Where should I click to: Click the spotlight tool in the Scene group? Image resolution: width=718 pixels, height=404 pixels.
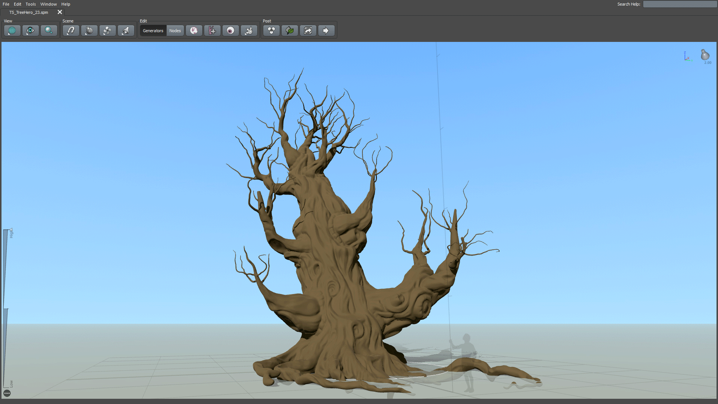pyautogui.click(x=126, y=30)
